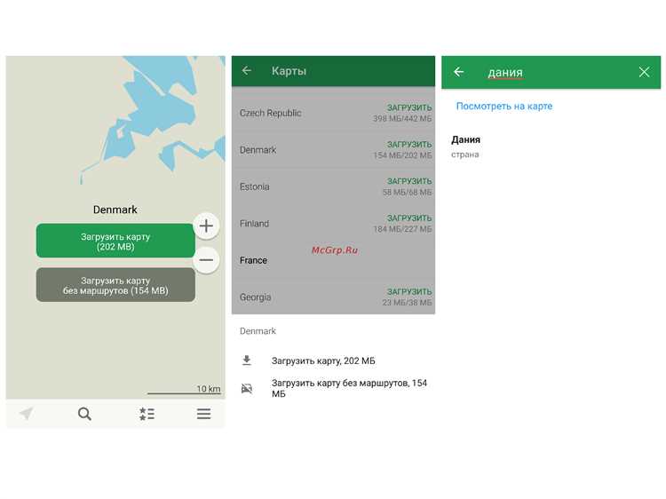Clear the search query with X icon
666x499 pixels.
pyautogui.click(x=644, y=72)
